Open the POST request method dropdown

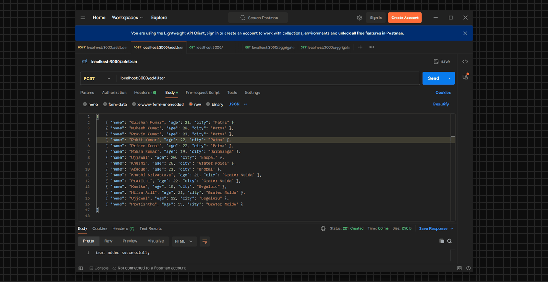tap(97, 78)
